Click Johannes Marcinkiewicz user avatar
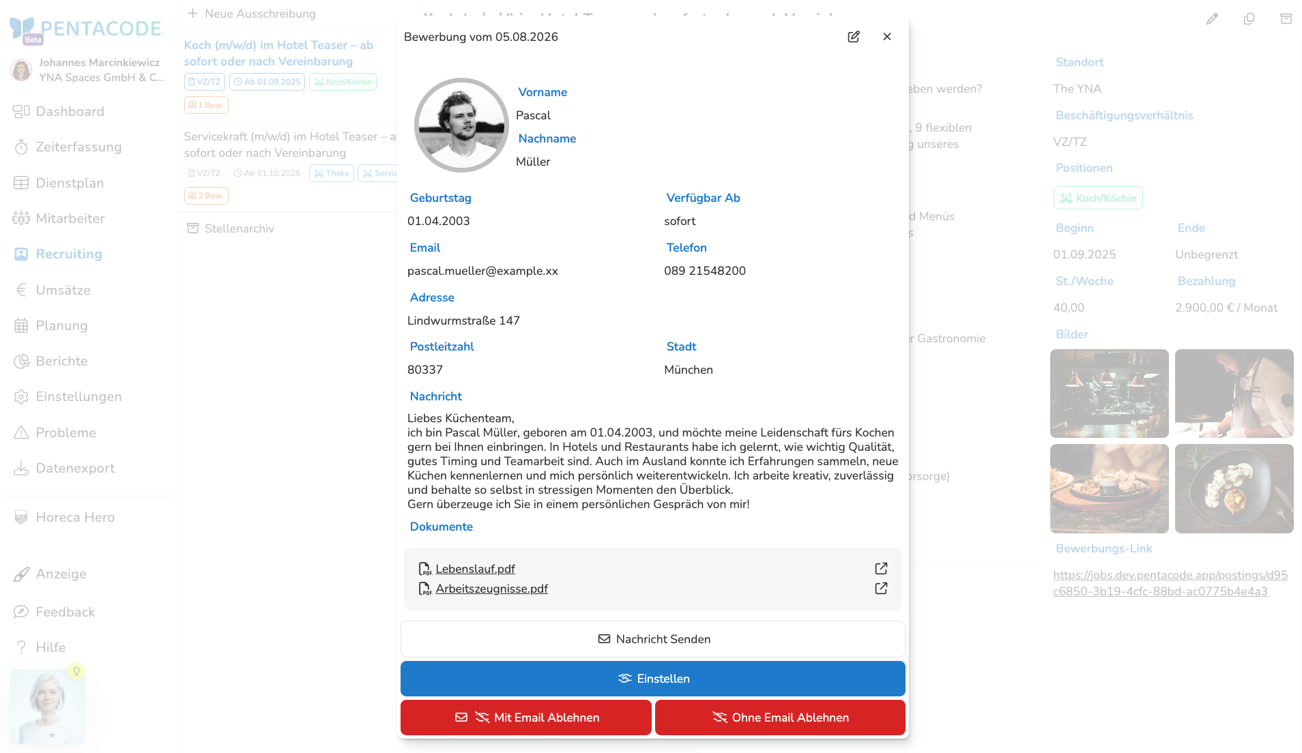This screenshot has height=753, width=1302. (x=21, y=70)
